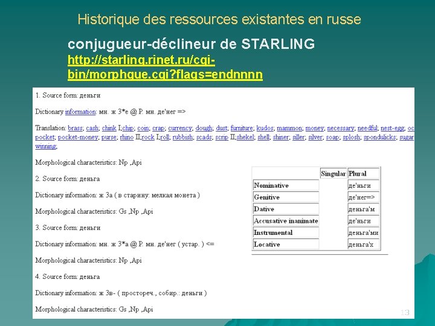Click the 'siller' translation link

[298, 137]
